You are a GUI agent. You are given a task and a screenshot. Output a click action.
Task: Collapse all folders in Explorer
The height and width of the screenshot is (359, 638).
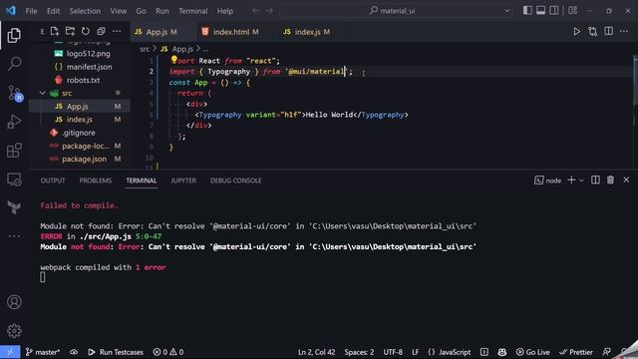101,31
